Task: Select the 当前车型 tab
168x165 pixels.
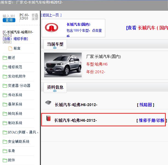Action: tap(55, 45)
